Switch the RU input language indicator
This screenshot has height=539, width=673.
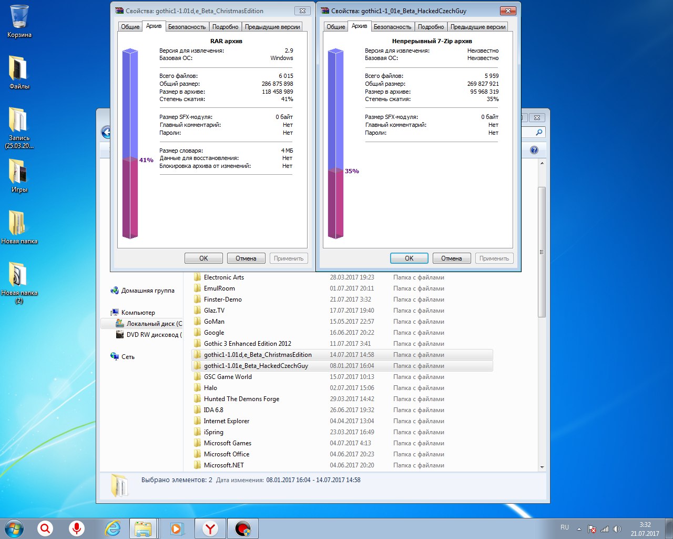click(565, 527)
